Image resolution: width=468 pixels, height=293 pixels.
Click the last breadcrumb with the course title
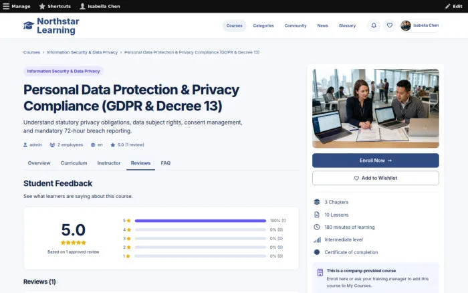tap(192, 52)
